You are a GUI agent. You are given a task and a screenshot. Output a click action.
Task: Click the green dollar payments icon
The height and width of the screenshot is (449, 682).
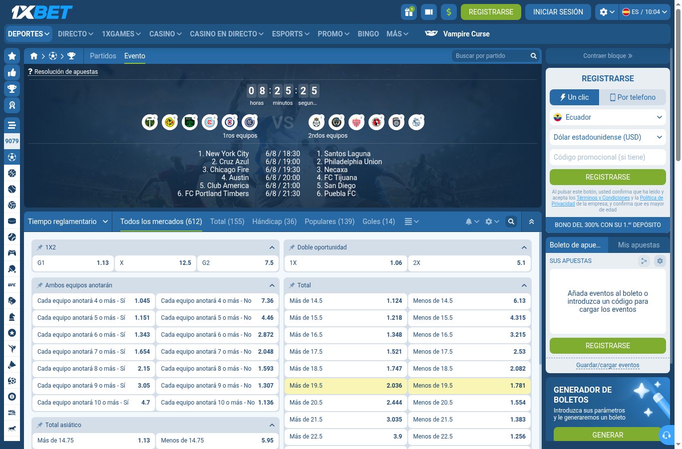(x=449, y=12)
